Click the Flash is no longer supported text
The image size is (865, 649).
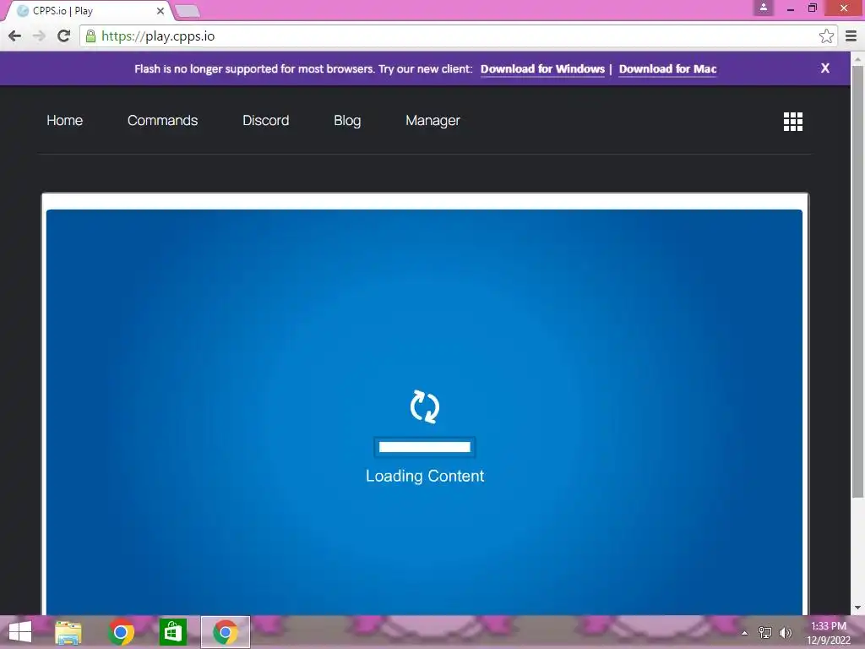coord(303,69)
